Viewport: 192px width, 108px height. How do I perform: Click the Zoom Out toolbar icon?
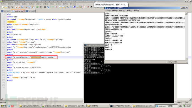(56, 7)
